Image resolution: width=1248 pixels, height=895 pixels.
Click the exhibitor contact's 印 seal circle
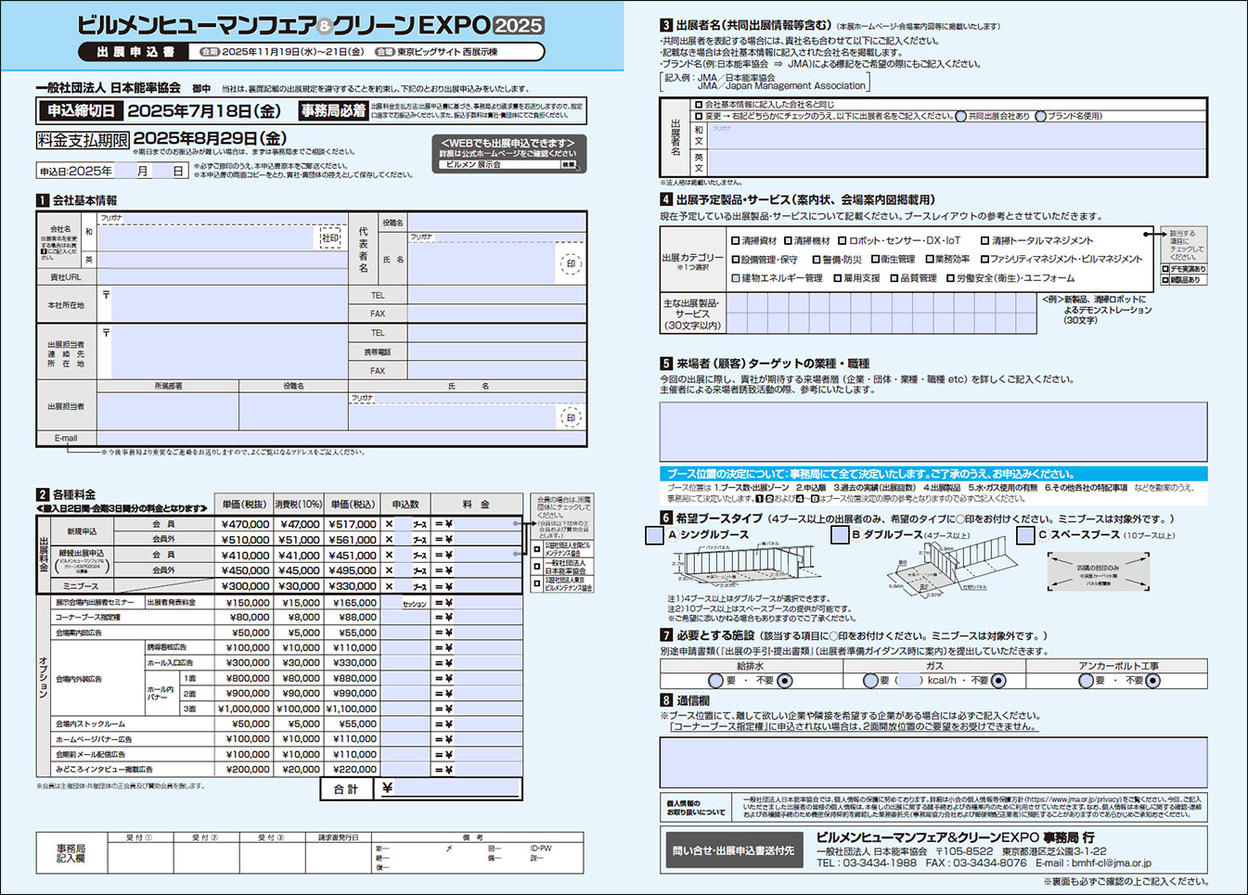click(571, 417)
